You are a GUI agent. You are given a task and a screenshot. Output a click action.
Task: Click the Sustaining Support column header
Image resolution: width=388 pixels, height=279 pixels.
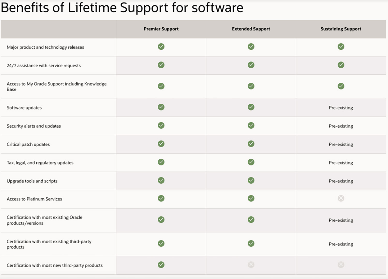[x=341, y=29]
